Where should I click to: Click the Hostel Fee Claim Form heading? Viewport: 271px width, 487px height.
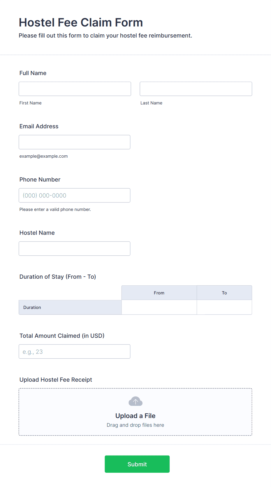(81, 22)
